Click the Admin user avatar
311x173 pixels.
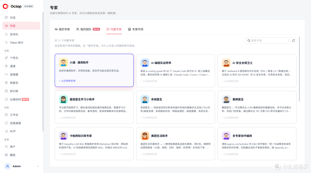[7, 166]
